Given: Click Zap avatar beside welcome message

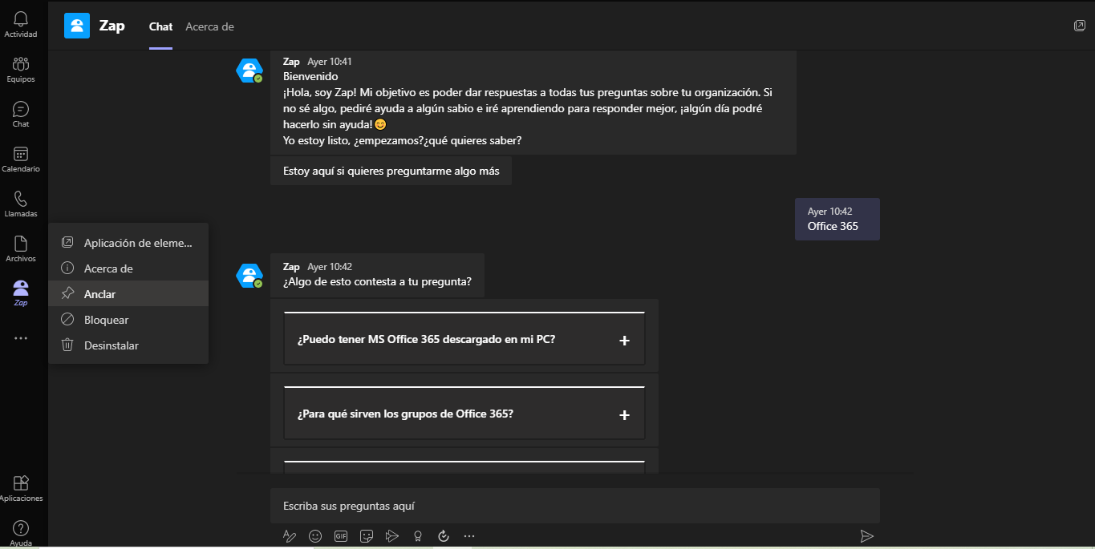Looking at the screenshot, I should pyautogui.click(x=249, y=71).
